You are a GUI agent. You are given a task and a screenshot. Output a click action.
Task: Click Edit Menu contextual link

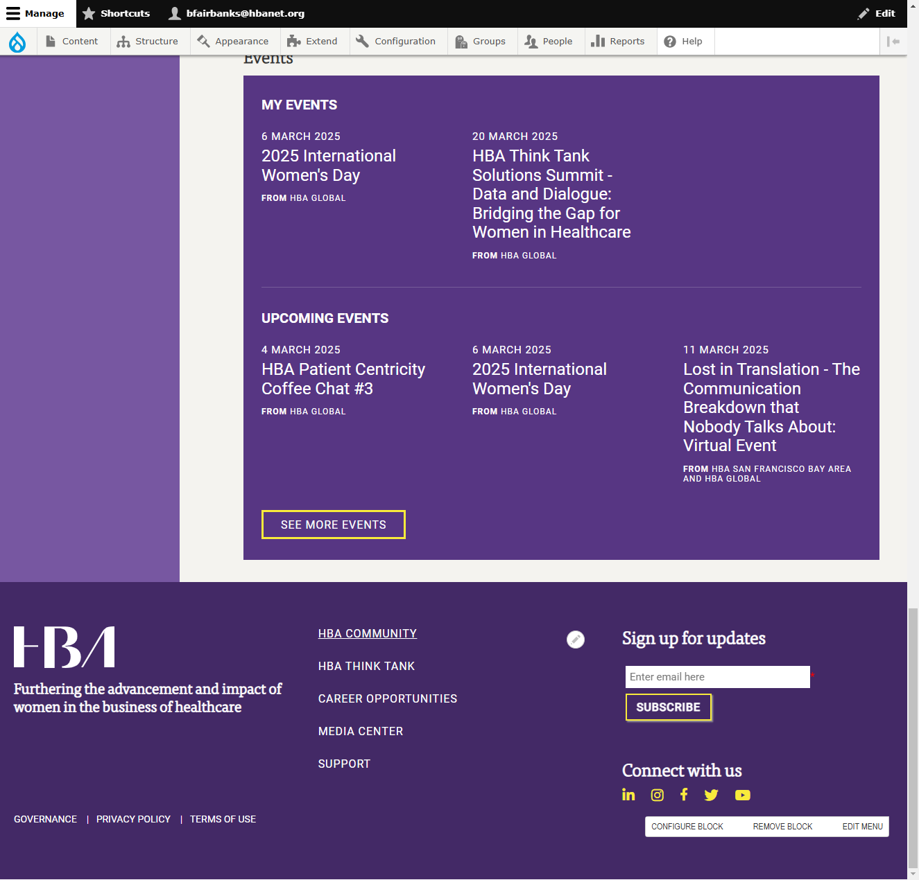(863, 827)
